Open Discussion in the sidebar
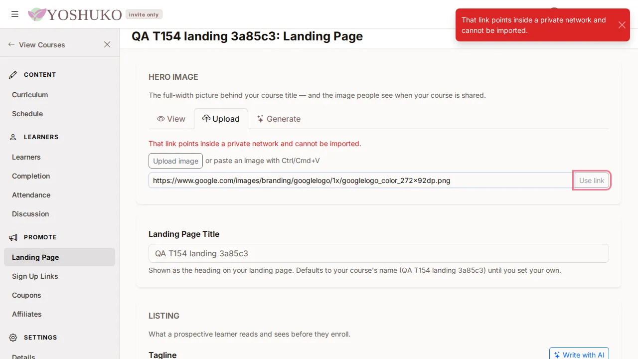The width and height of the screenshot is (638, 359). (59, 214)
